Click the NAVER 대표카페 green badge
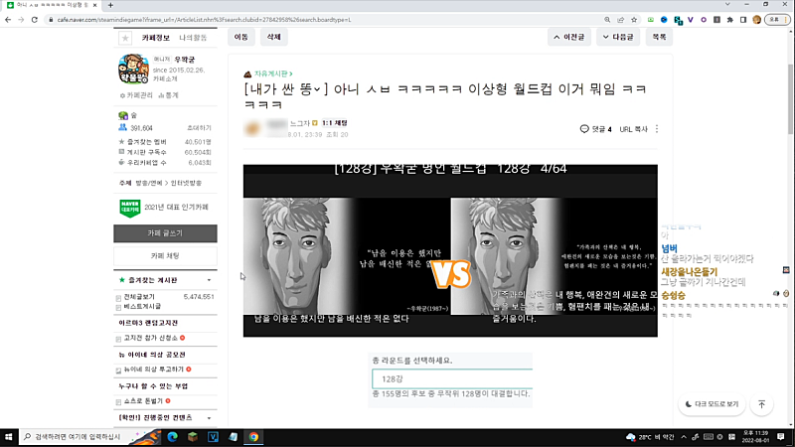 130,208
